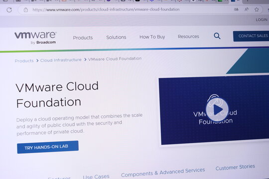Add page to favorites with star icon

(x=257, y=9)
